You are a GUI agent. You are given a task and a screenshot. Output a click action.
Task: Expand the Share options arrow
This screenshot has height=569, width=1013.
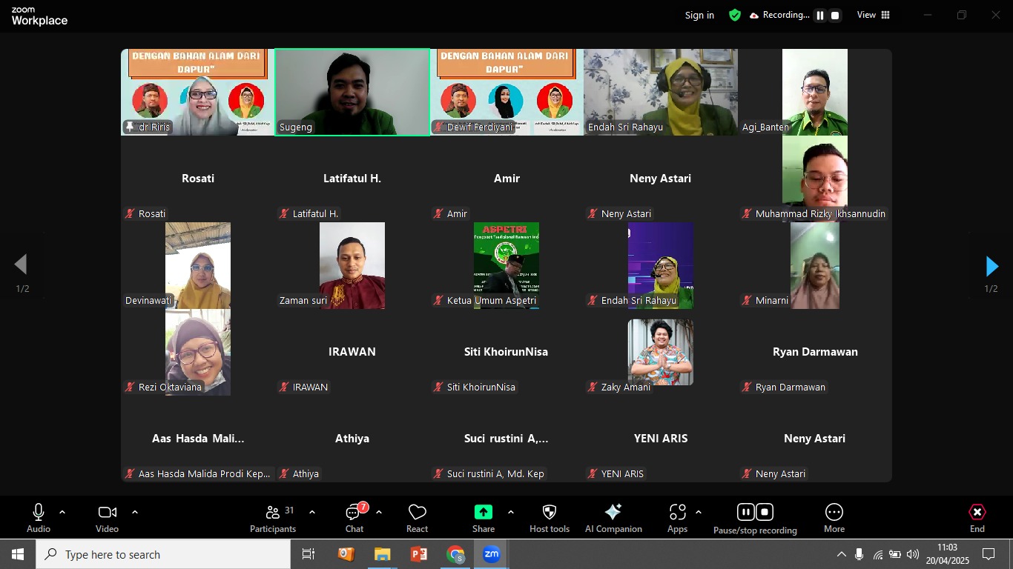(x=510, y=512)
